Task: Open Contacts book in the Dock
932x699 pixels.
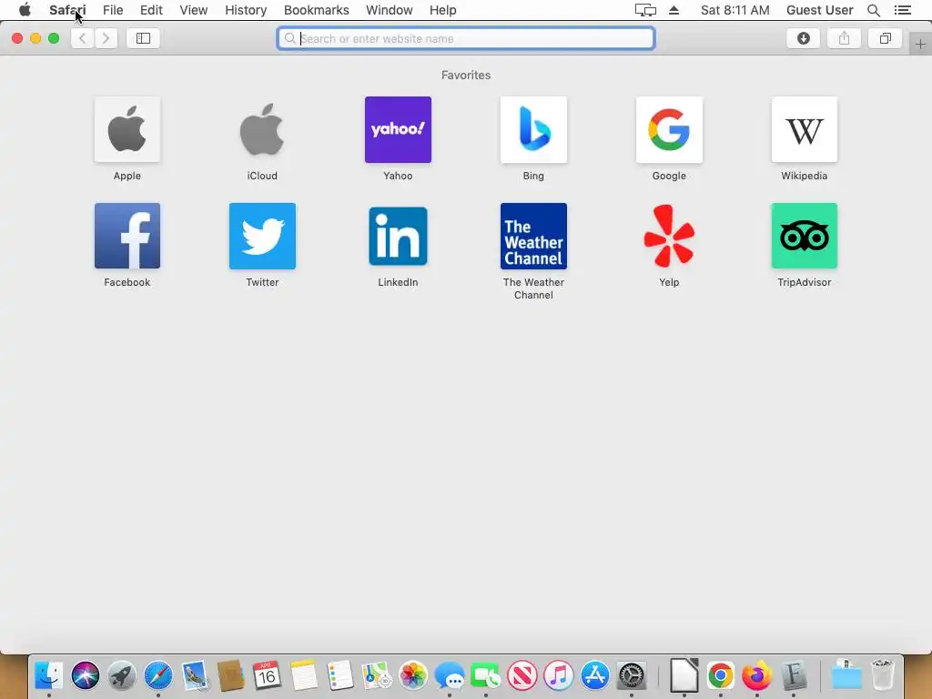Action: (x=230, y=675)
